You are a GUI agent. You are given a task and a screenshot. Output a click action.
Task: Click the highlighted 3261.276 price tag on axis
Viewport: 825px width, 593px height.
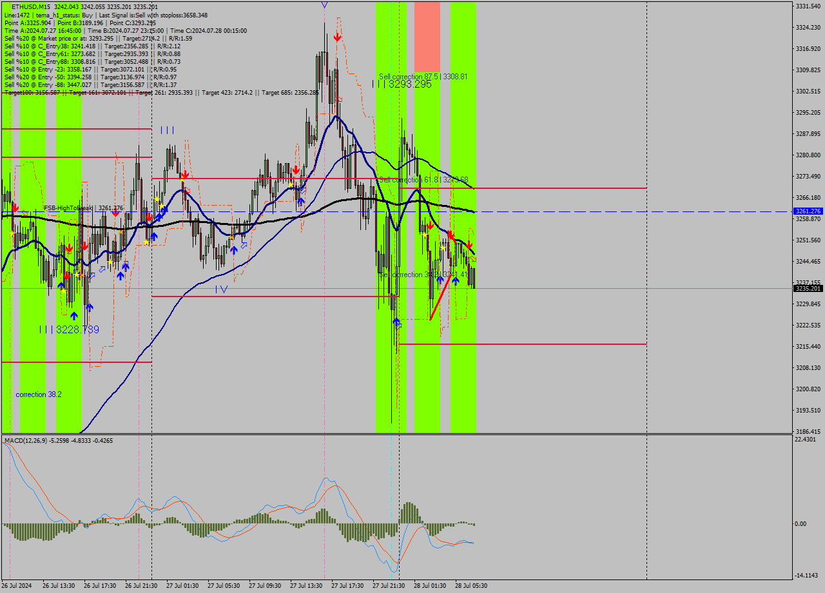[x=808, y=211]
